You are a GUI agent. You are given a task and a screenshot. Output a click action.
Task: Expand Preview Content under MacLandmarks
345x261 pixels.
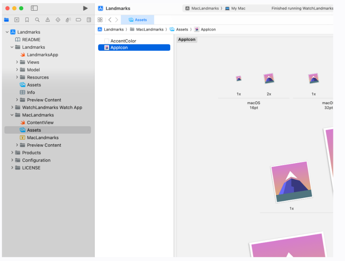tap(17, 145)
